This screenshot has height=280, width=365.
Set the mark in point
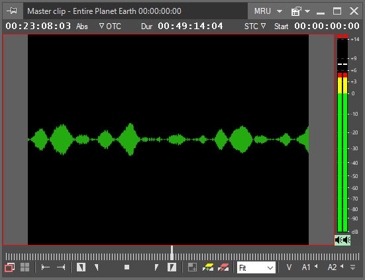[81, 267]
